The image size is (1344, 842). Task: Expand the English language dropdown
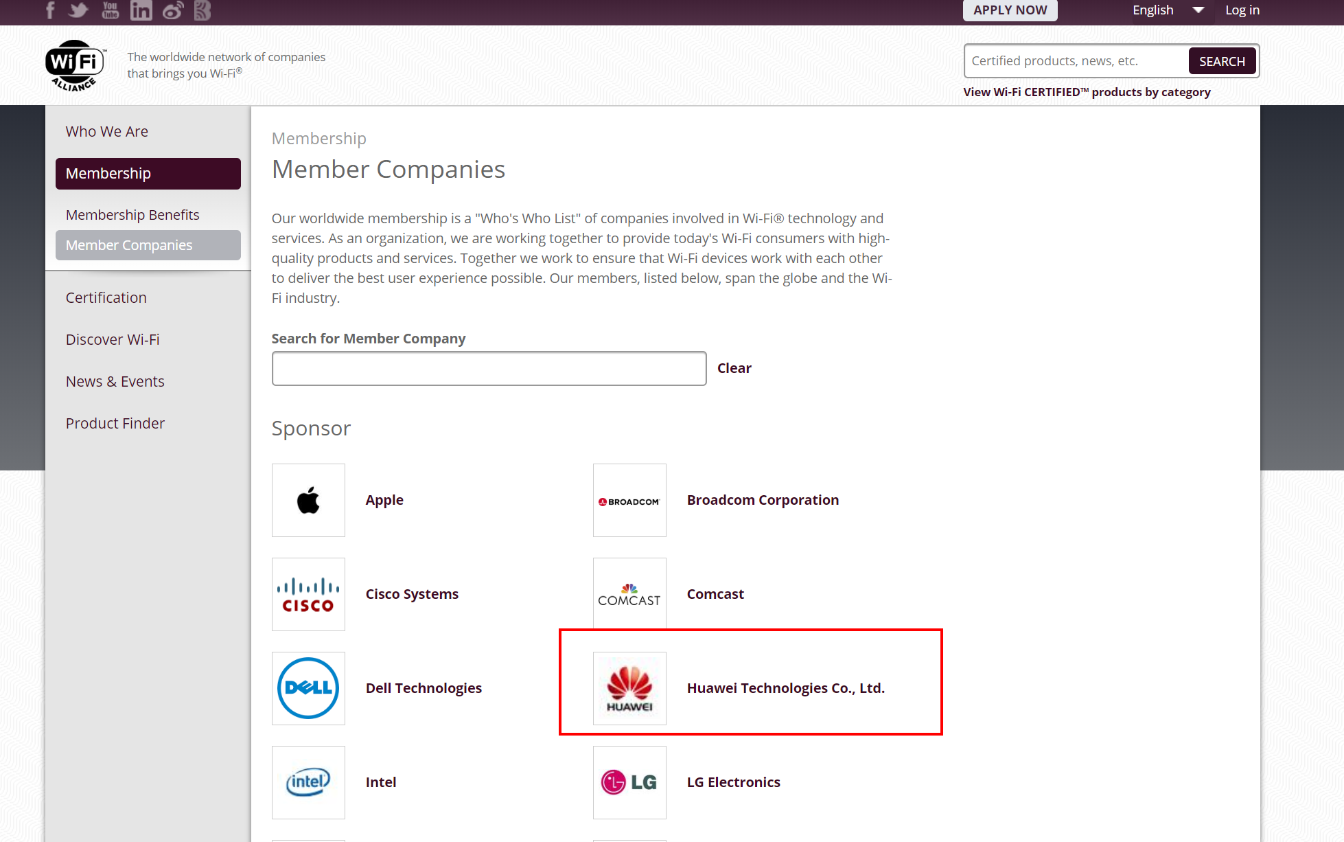click(1168, 10)
